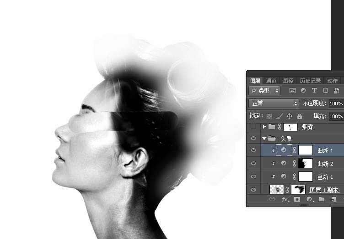This screenshot has width=344, height=239.
Task: Filter layers by pixel image type
Action: 292,91
